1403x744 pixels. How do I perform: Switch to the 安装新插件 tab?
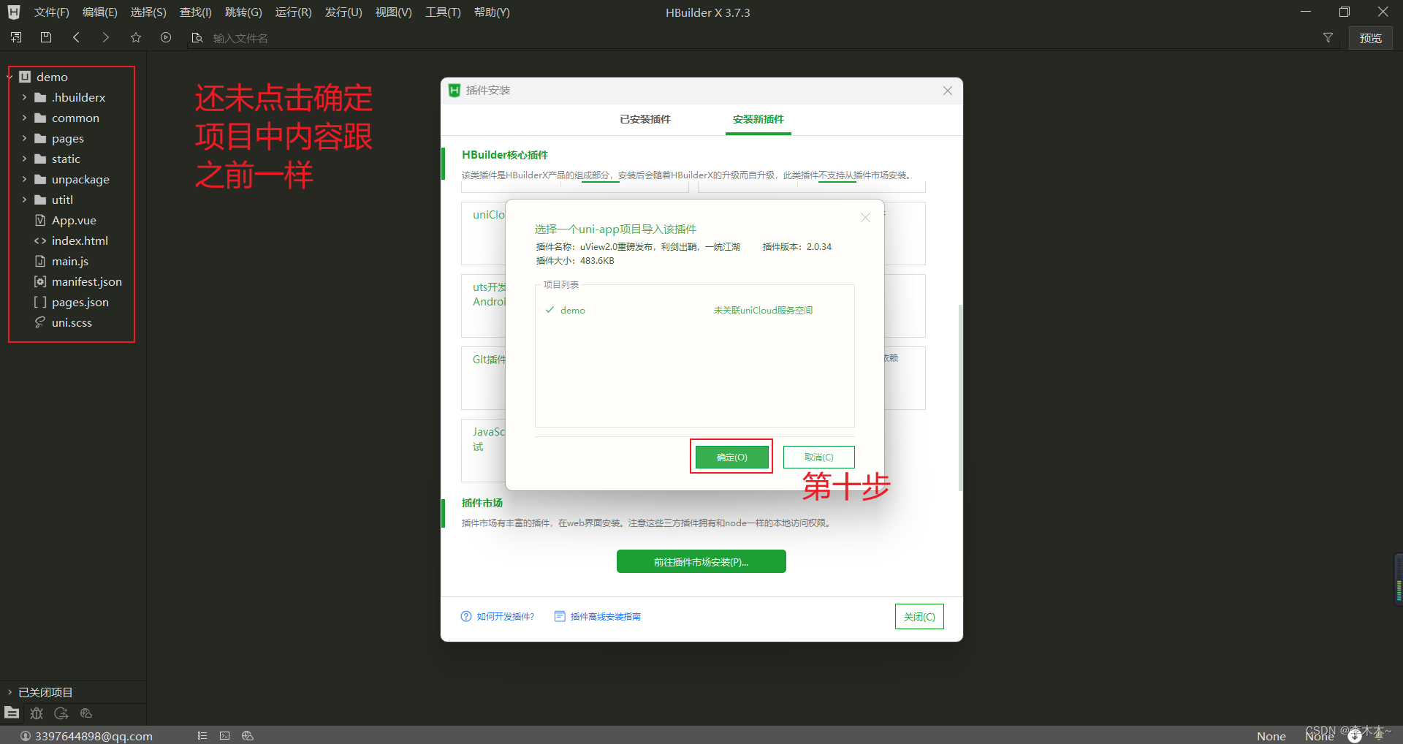pyautogui.click(x=758, y=119)
